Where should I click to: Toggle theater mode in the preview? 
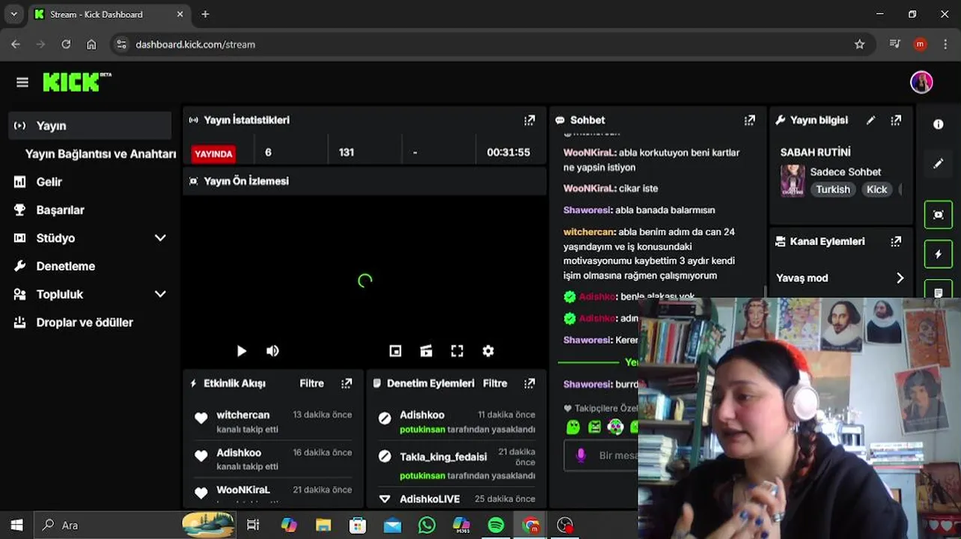coord(427,351)
